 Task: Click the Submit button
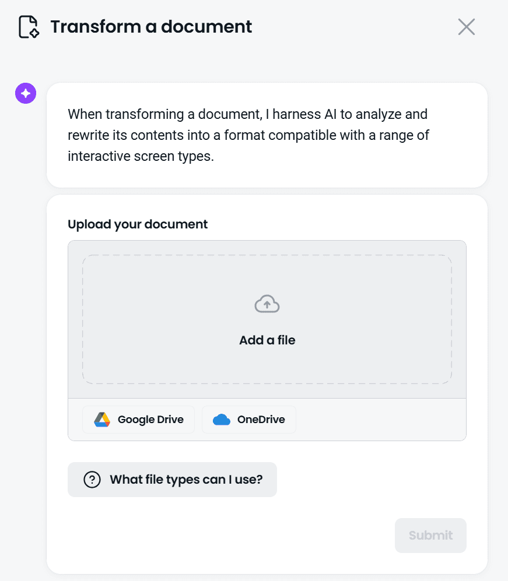point(430,536)
